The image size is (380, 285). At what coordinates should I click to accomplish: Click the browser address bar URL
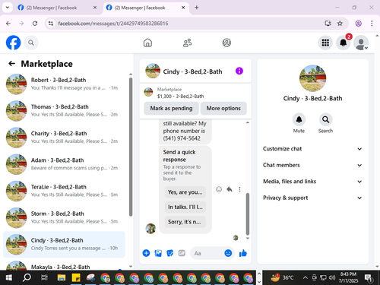[113, 24]
